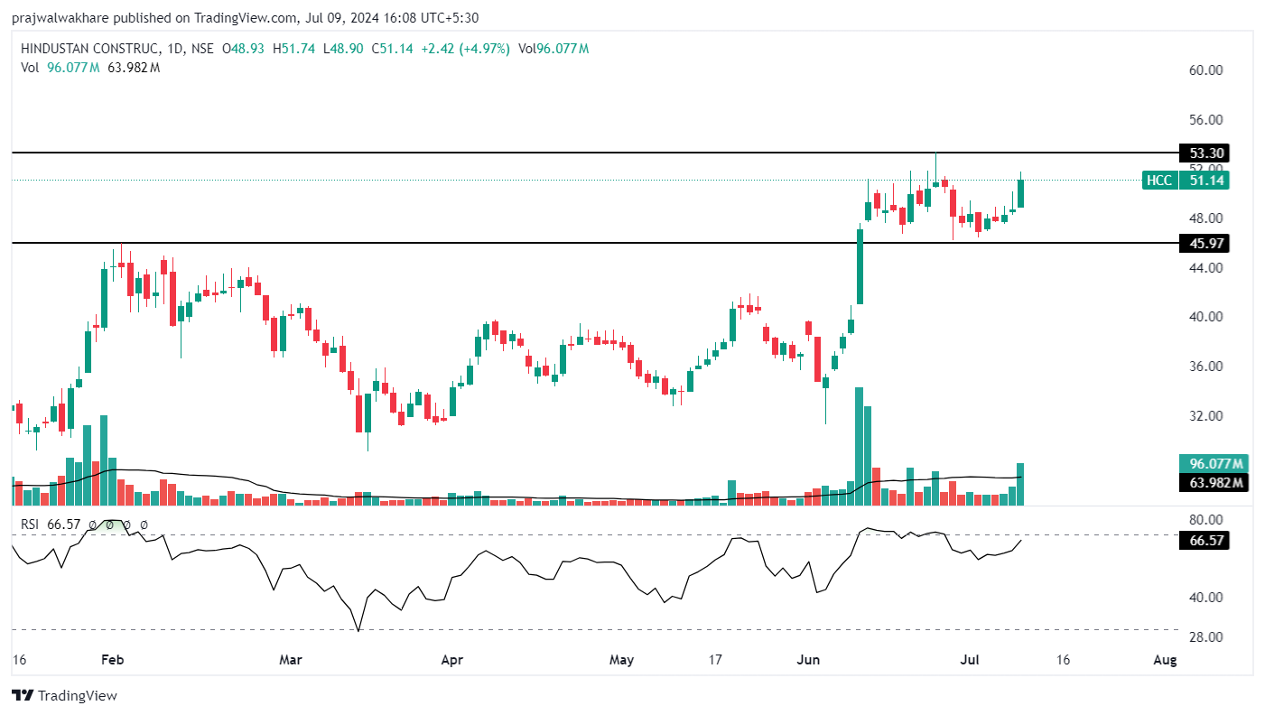Screen dimensions: 1265x715
Task: Click the HINDUSTAN CONSTRUC symbol title
Action: point(92,49)
